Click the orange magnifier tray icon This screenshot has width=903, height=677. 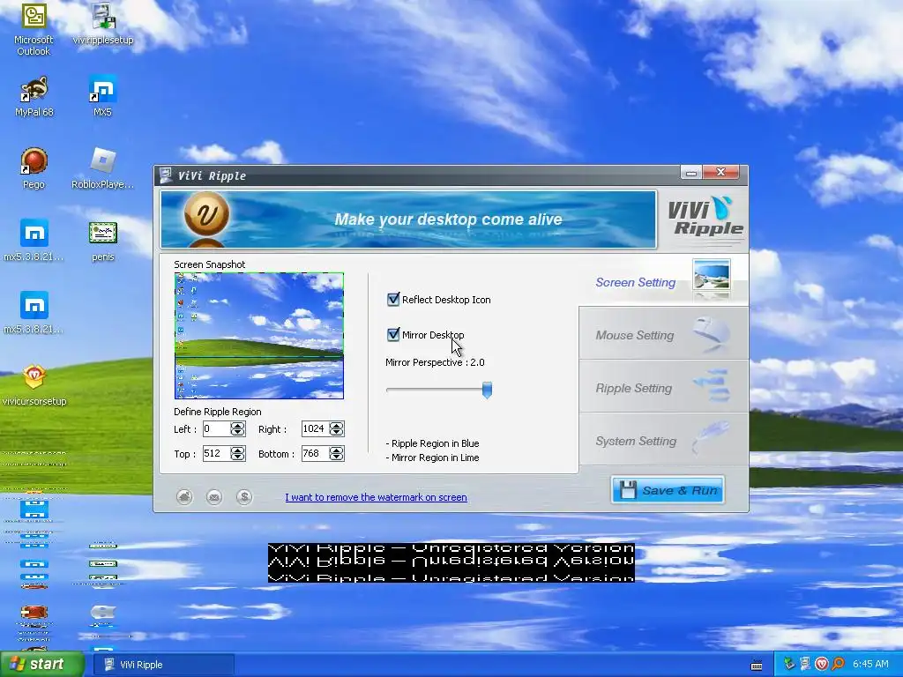pos(838,665)
